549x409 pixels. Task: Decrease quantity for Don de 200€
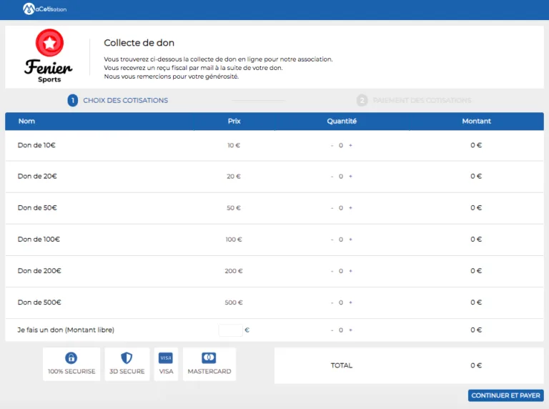click(x=332, y=271)
